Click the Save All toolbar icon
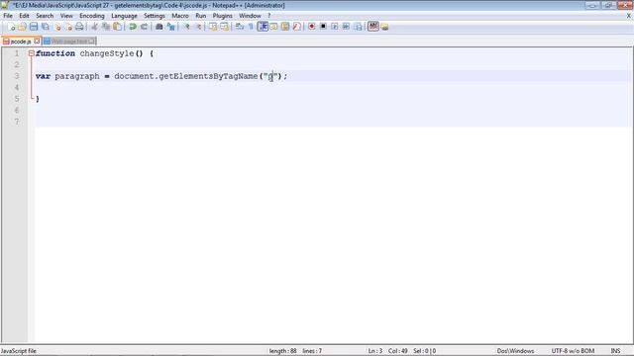 click(x=46, y=27)
